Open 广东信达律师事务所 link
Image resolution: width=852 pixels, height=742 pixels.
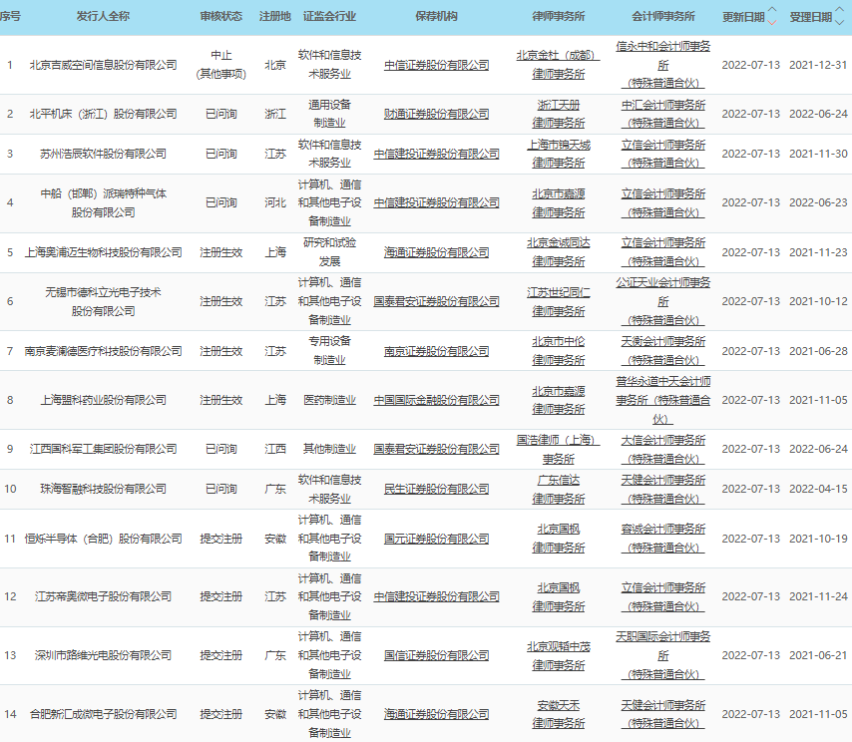click(558, 490)
